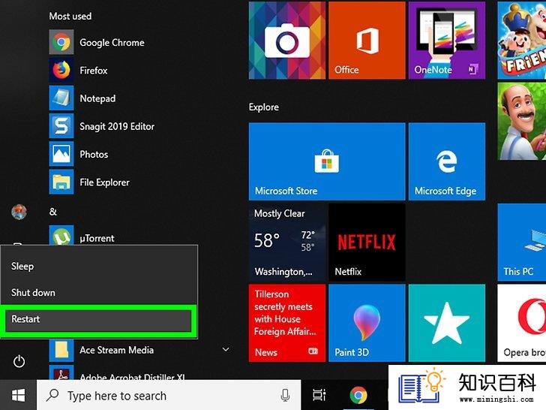Open the Microsoft Edge tile
Image resolution: width=546 pixels, height=410 pixels.
pyautogui.click(x=447, y=161)
